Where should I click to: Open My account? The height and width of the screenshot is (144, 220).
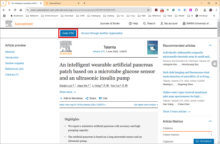click(169, 23)
